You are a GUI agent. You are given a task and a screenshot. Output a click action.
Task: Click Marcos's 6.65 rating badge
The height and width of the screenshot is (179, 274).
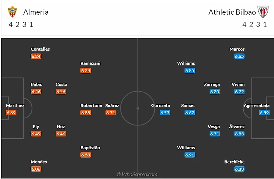point(239,56)
